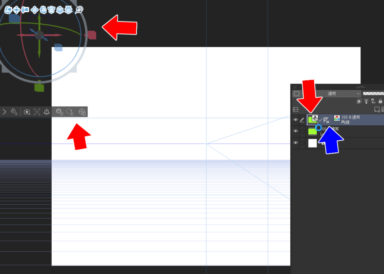The image size is (384, 274).
Task: Select the 角錐 layer name text
Action: click(345, 122)
